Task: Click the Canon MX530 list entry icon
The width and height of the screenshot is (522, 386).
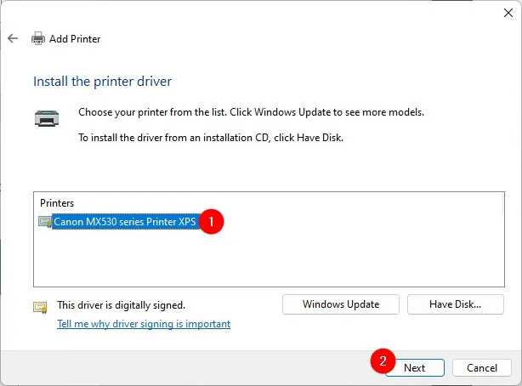Action: click(45, 222)
